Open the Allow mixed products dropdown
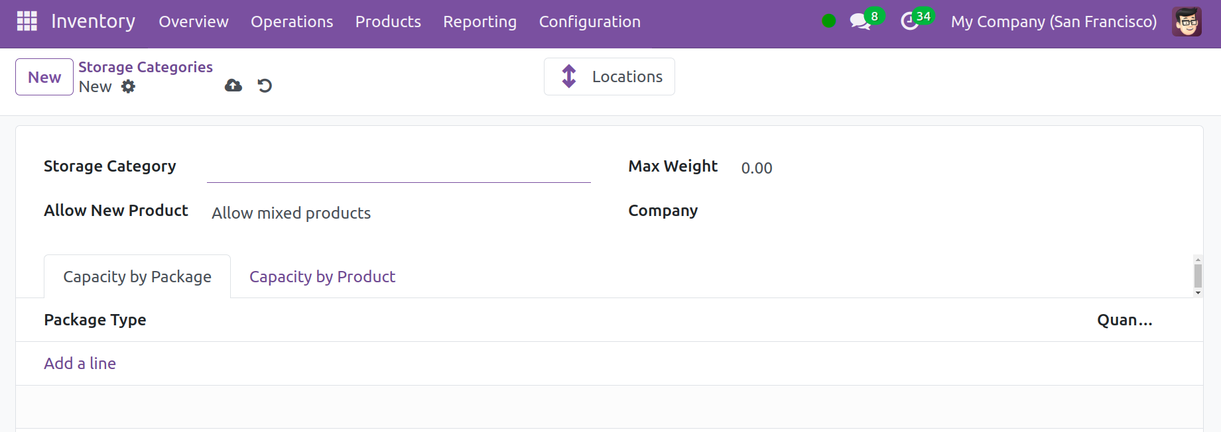This screenshot has width=1221, height=432. (x=398, y=213)
